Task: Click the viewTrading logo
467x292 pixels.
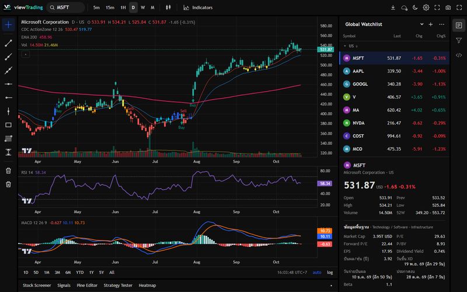Action: 23,8
